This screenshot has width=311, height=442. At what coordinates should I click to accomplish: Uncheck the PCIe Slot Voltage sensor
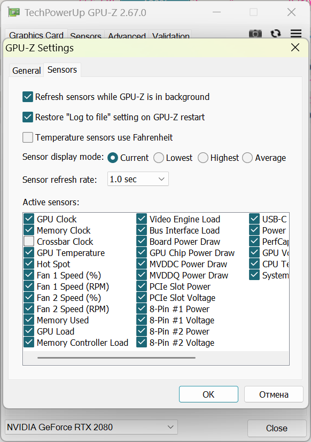tap(142, 298)
